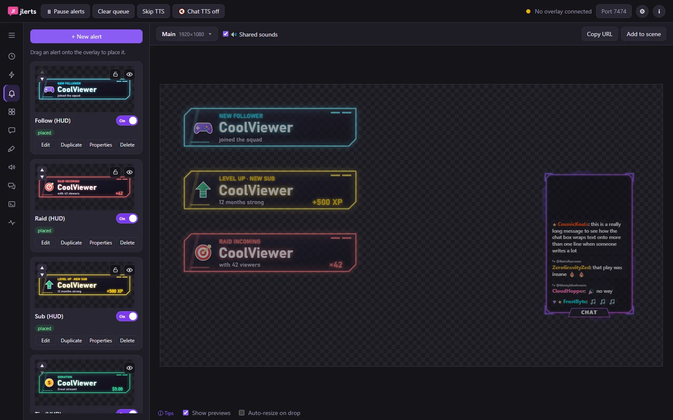Click the Skip TTS button

coord(154,11)
